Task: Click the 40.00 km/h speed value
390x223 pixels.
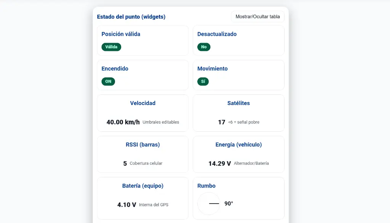Action: pyautogui.click(x=123, y=122)
